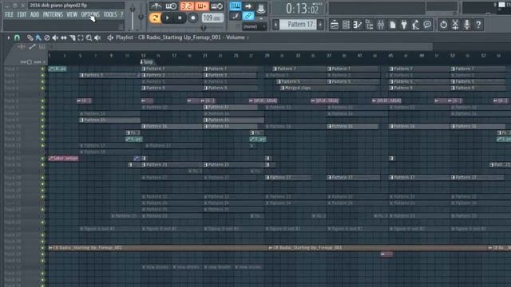The image size is (511, 287).
Task: Toggle the 3.2 countdown before recording
Action: (x=186, y=6)
